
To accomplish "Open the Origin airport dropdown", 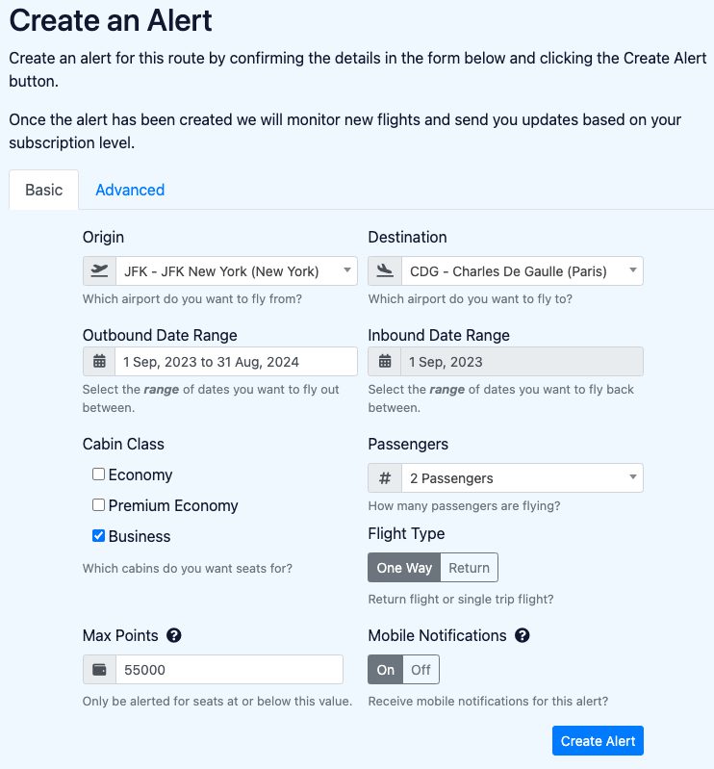I will tap(236, 271).
